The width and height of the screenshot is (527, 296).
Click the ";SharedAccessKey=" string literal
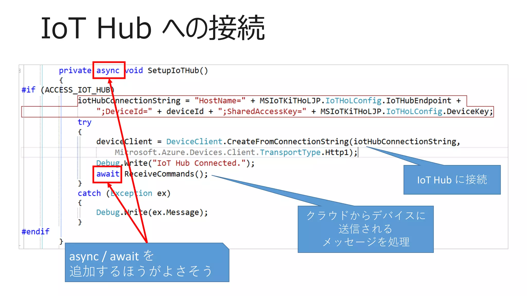click(262, 111)
